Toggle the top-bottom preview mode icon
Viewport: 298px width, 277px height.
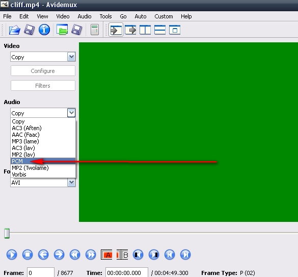pyautogui.click(x=160, y=30)
